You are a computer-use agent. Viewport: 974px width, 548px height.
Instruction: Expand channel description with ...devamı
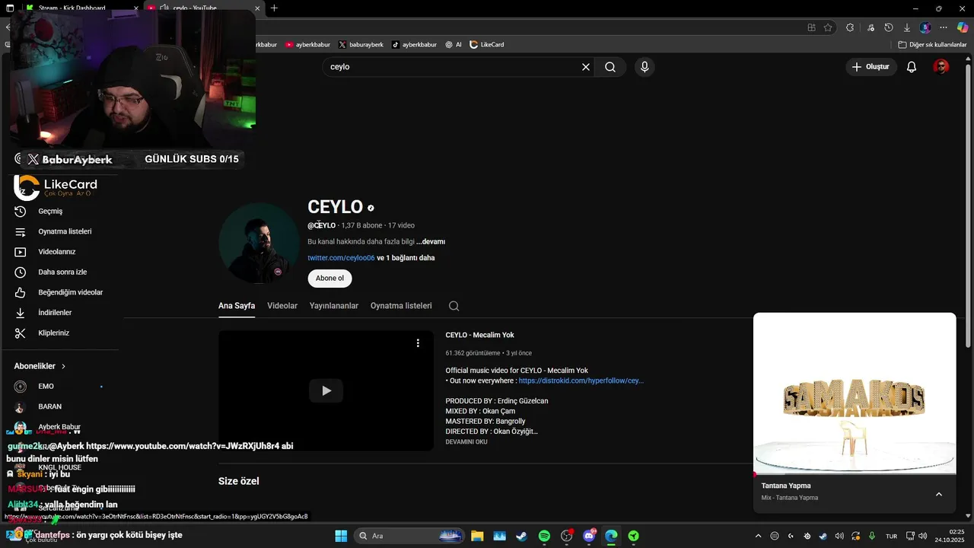click(x=431, y=241)
